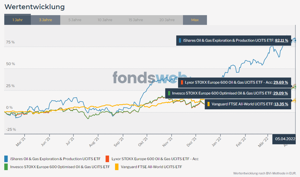300x177 pixels.
Task: Select the 15 Jahre tab
Action: 136,20
